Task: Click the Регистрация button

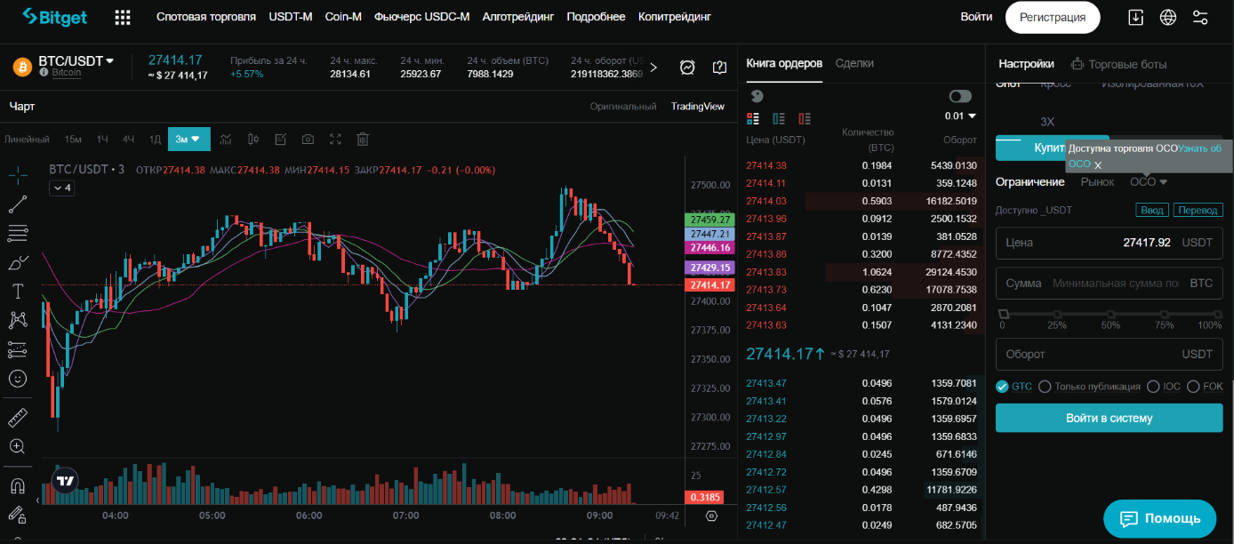Action: [x=1053, y=17]
